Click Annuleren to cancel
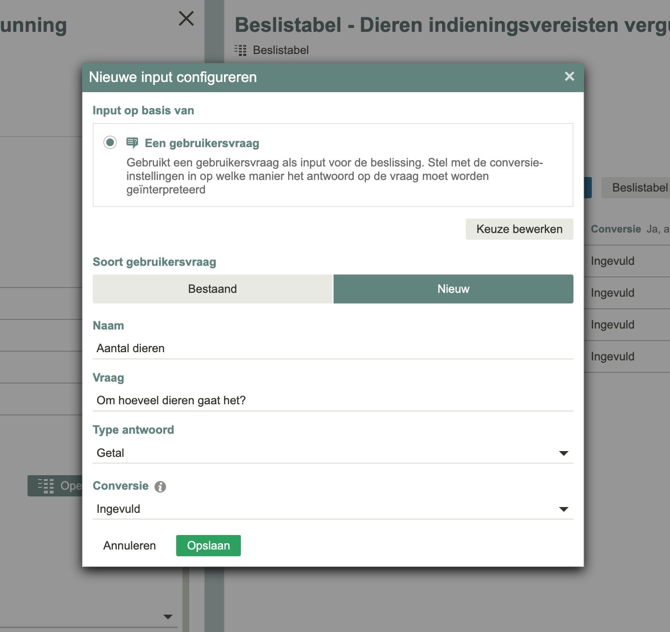670x632 pixels. pyautogui.click(x=129, y=545)
